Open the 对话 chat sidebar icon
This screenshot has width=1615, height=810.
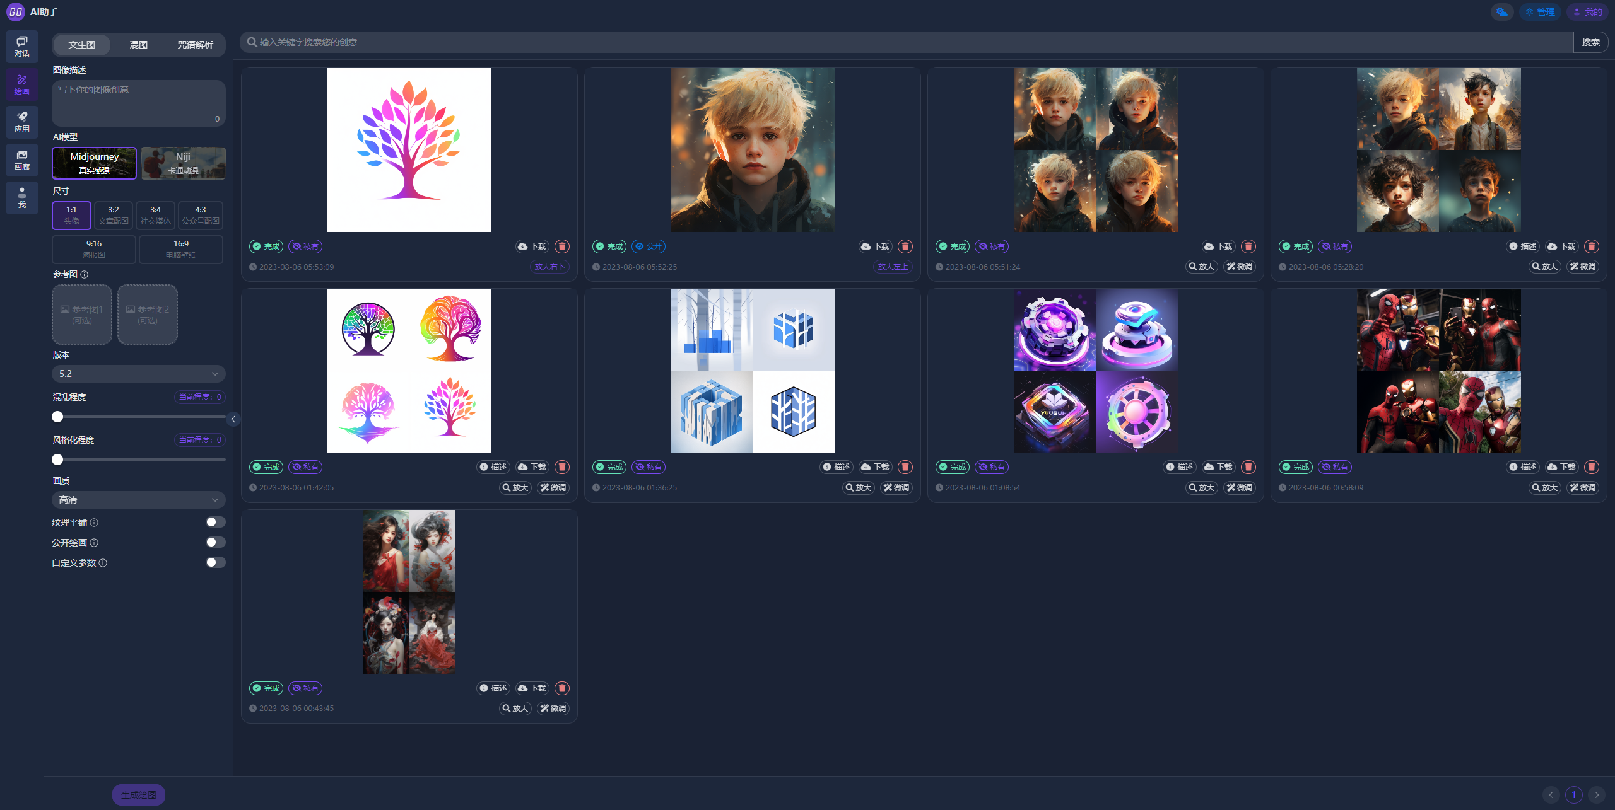click(22, 47)
